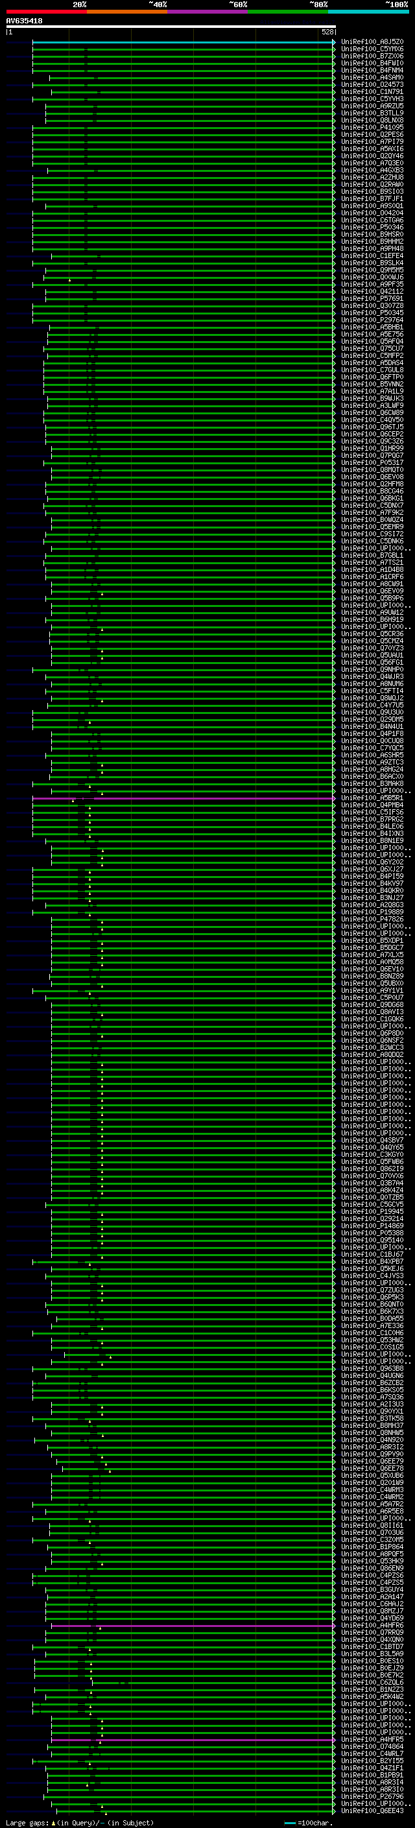Choose subject UniRef100_B3TLL9
This screenshot has width=415, height=1828.
coord(372,113)
